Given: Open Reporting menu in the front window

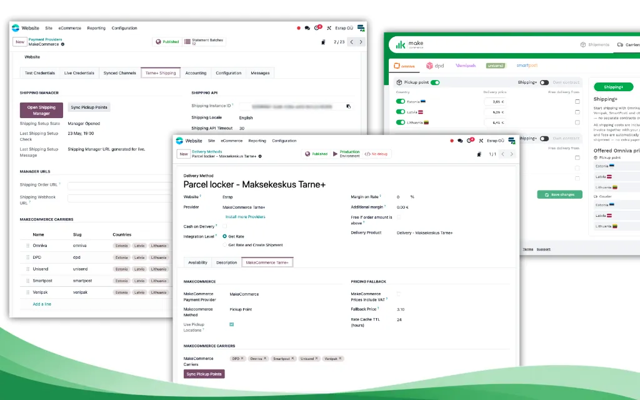Looking at the screenshot, I should [x=257, y=141].
